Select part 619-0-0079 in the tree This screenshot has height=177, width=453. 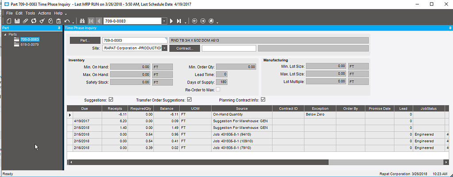pos(30,44)
